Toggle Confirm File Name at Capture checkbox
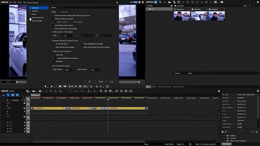This screenshot has height=146, width=260. (53, 19)
